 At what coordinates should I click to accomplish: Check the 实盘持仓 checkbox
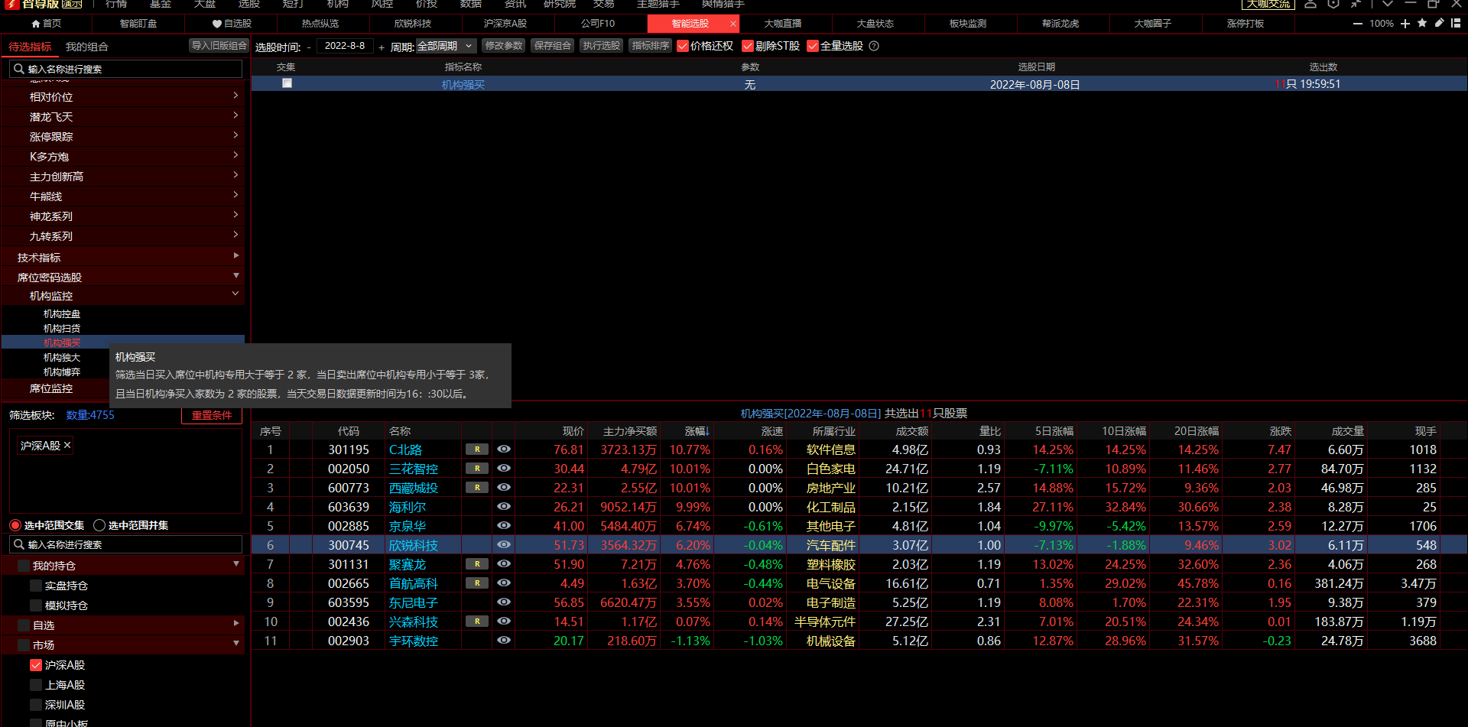[36, 586]
